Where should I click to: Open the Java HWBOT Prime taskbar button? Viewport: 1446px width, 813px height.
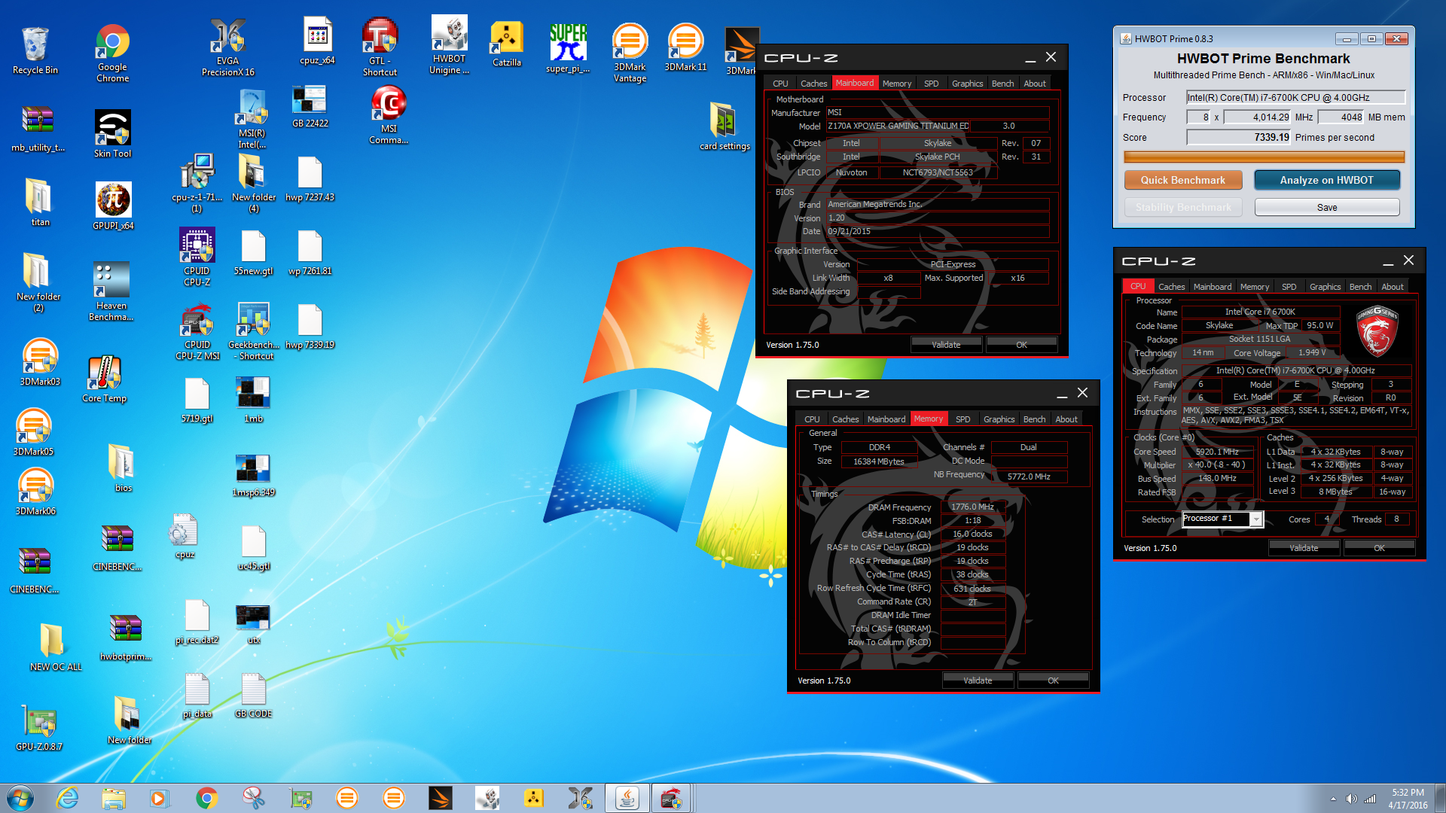pyautogui.click(x=627, y=798)
